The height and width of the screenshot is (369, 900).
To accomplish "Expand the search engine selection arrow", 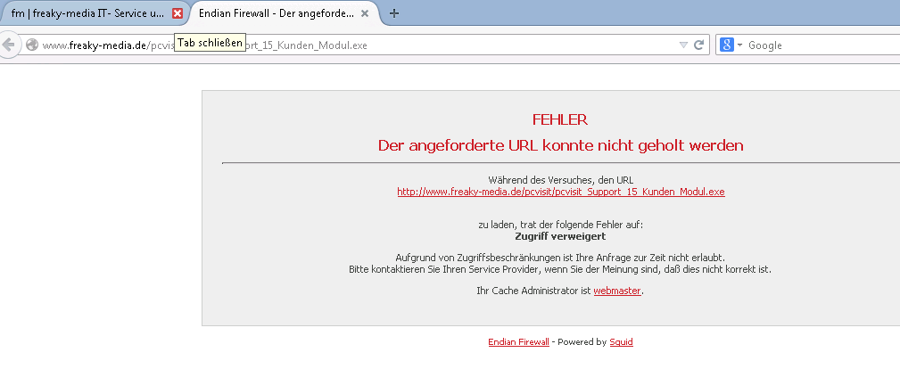I will 739,45.
